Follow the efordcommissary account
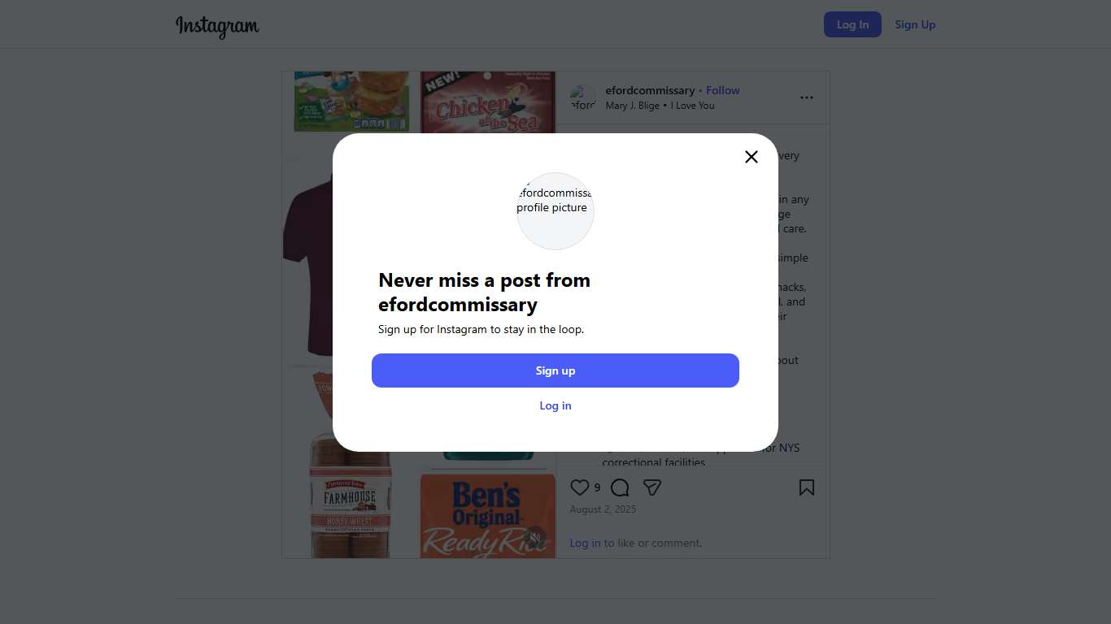This screenshot has height=624, width=1111. click(723, 90)
